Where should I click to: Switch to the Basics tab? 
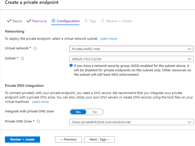pyautogui.click(x=17, y=21)
